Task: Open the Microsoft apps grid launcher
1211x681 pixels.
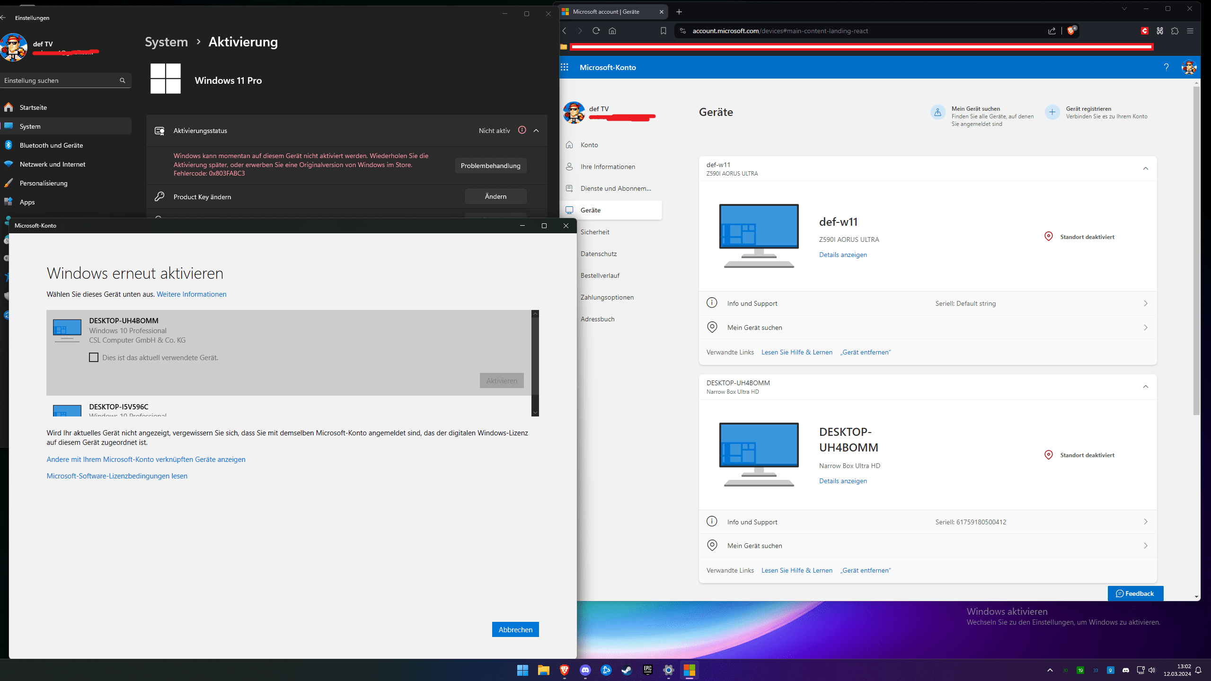Action: [565, 67]
